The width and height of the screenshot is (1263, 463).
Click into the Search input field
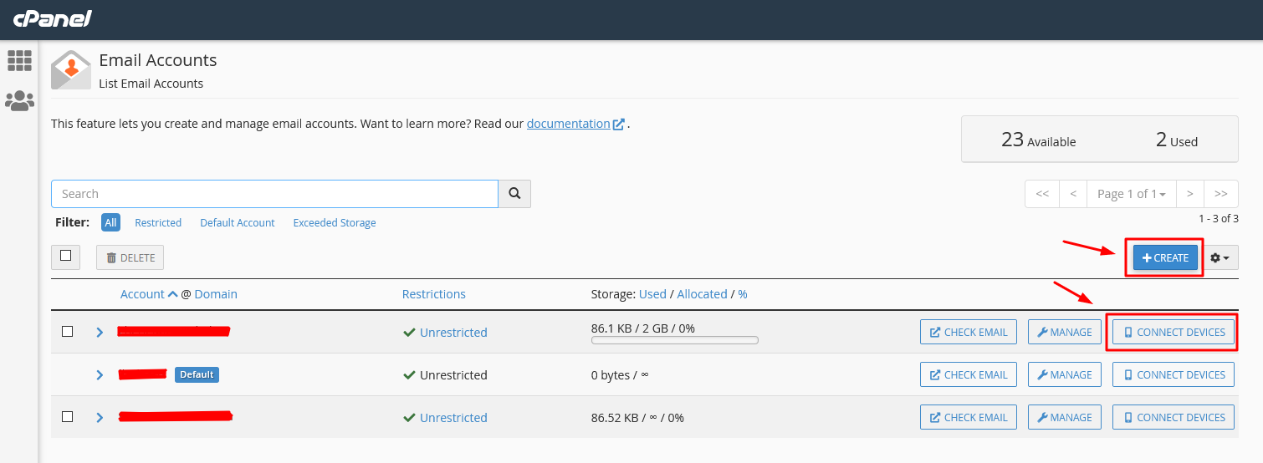pyautogui.click(x=274, y=194)
